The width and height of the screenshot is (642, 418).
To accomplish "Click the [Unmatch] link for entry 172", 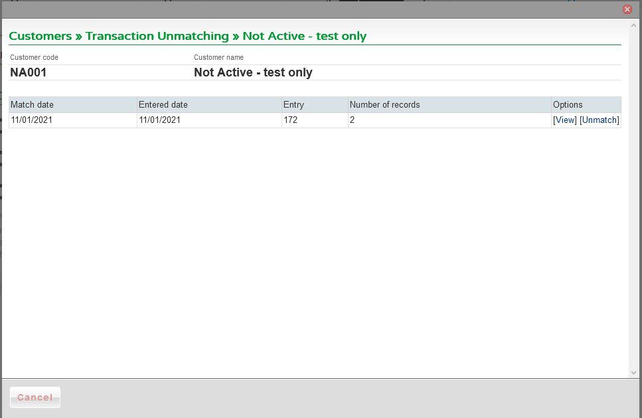I will [x=600, y=120].
